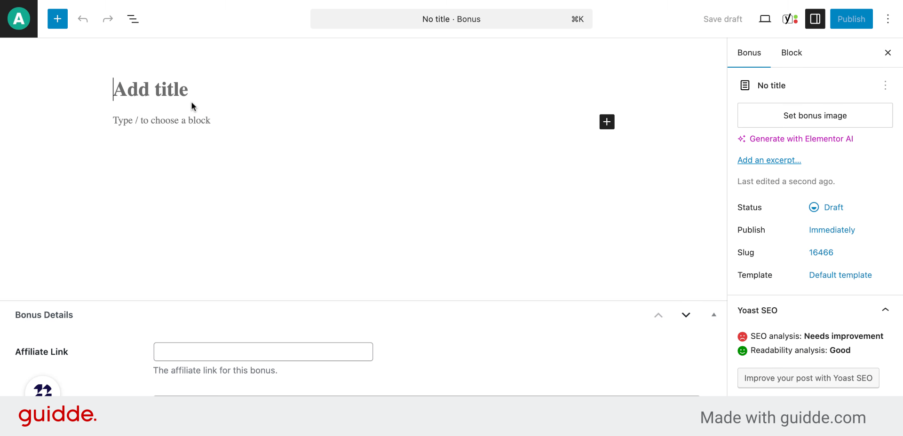This screenshot has width=903, height=436.
Task: Click the SEO analysis Needs improvement text
Action: pos(816,336)
